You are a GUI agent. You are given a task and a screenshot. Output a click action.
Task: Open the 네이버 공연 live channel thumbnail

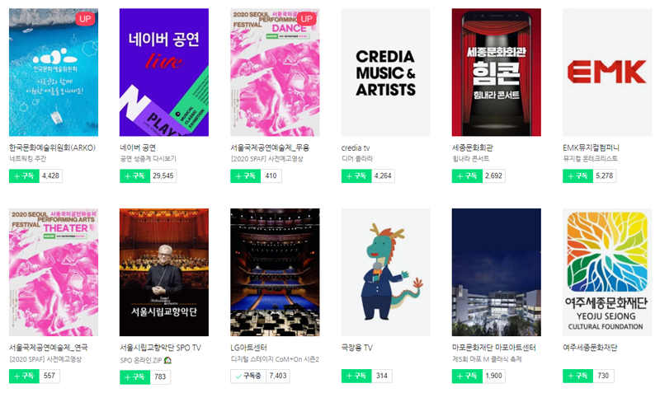click(x=163, y=73)
